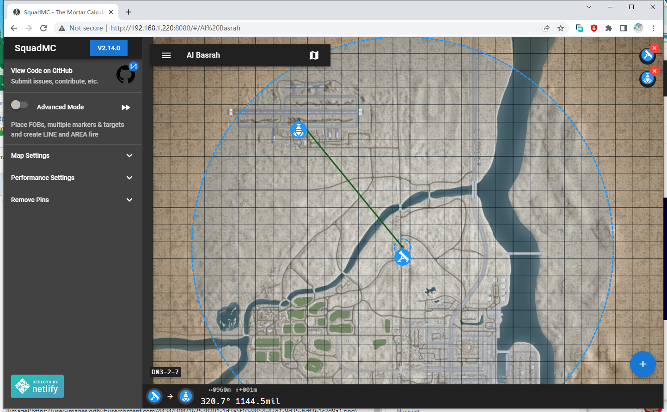The height and width of the screenshot is (412, 667).
Task: Click mortar icon in bottom firing bar
Action: 154,396
